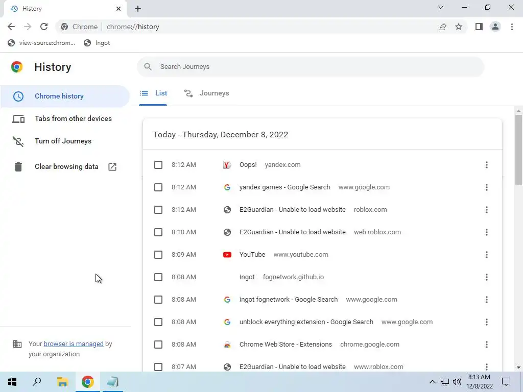Screen dimensions: 523x392
Task: Click the tab search chevron in title bar
Action: click(x=441, y=7)
